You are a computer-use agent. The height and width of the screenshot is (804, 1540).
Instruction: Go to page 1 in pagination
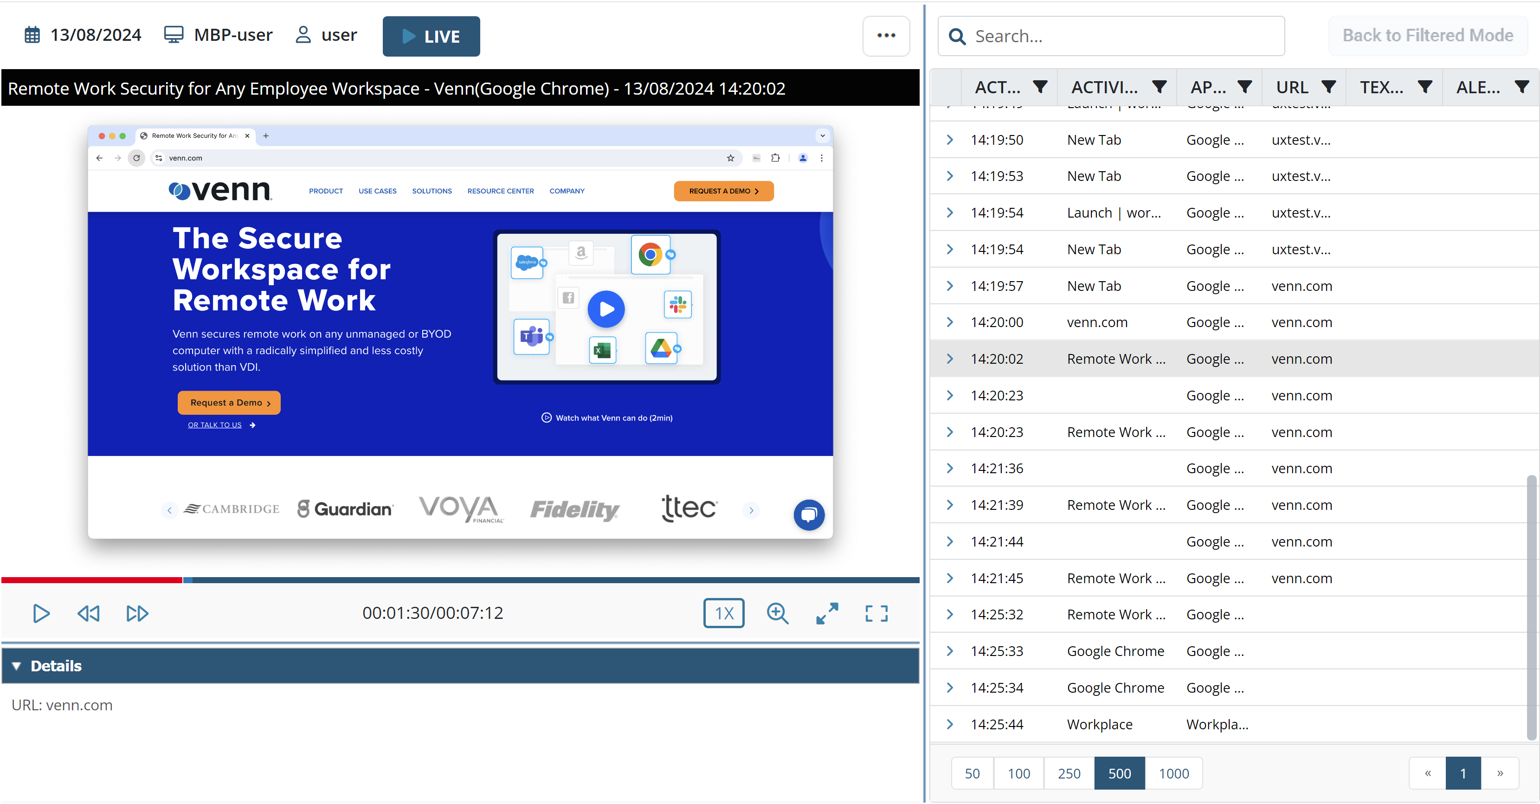1463,773
